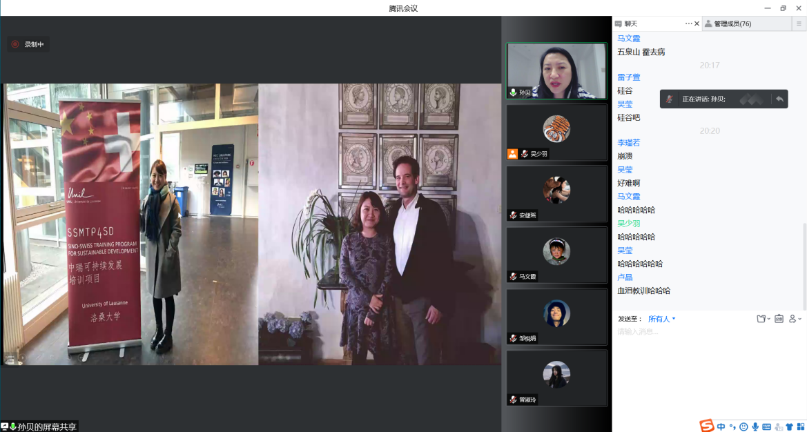This screenshot has height=432, width=807.
Task: Open file send folder dropdown
Action: coord(763,319)
